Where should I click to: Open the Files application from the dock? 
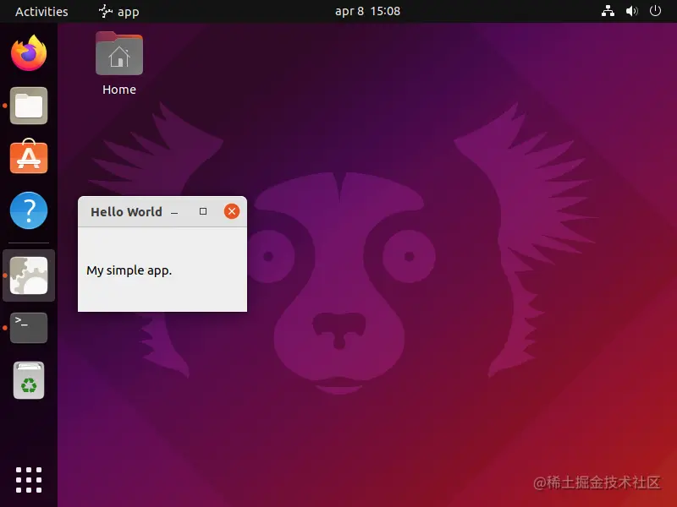click(28, 106)
